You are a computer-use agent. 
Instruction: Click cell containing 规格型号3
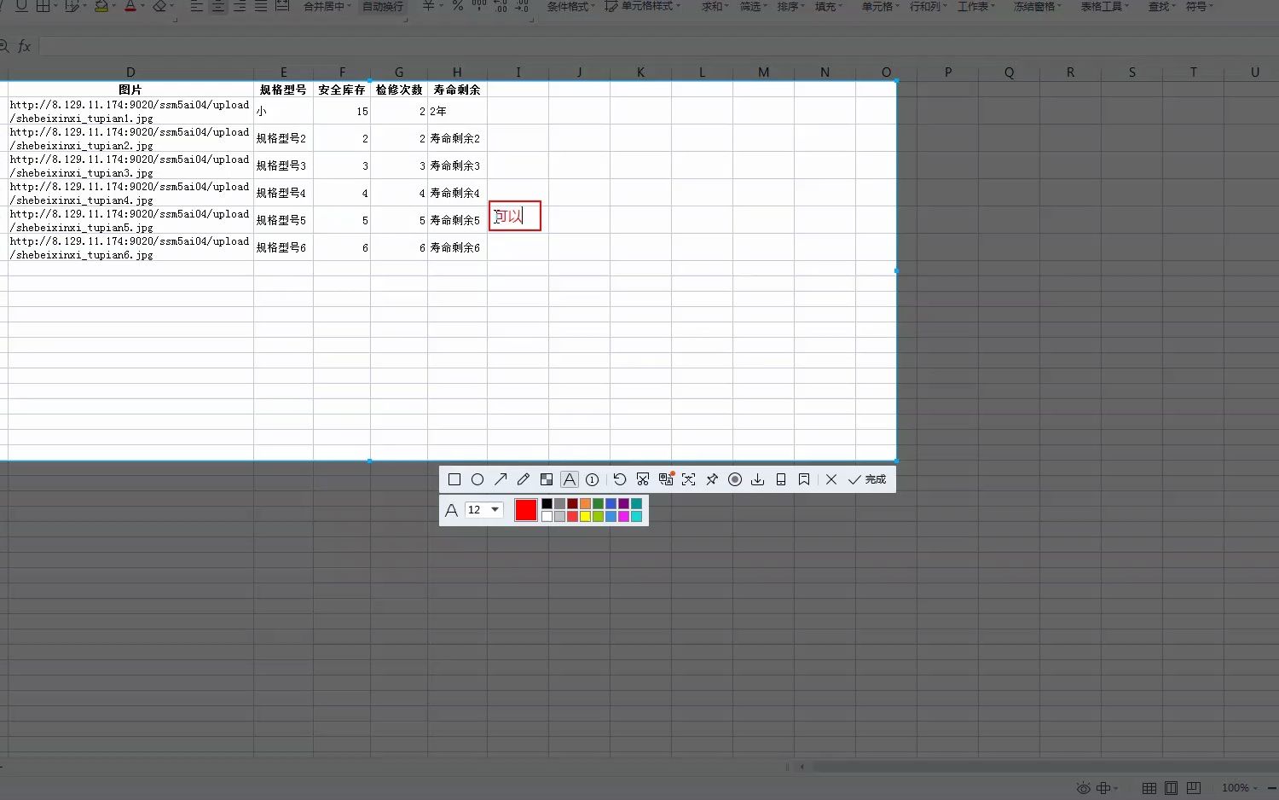(283, 165)
